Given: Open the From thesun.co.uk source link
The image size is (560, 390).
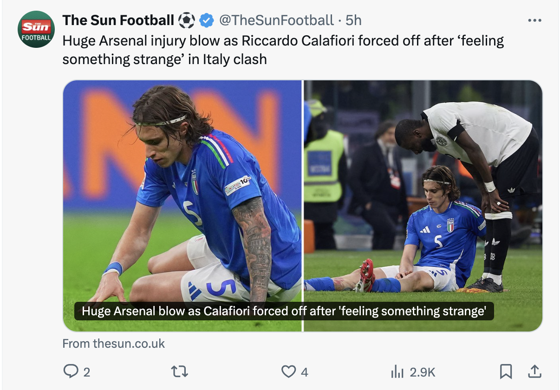Looking at the screenshot, I should [114, 344].
